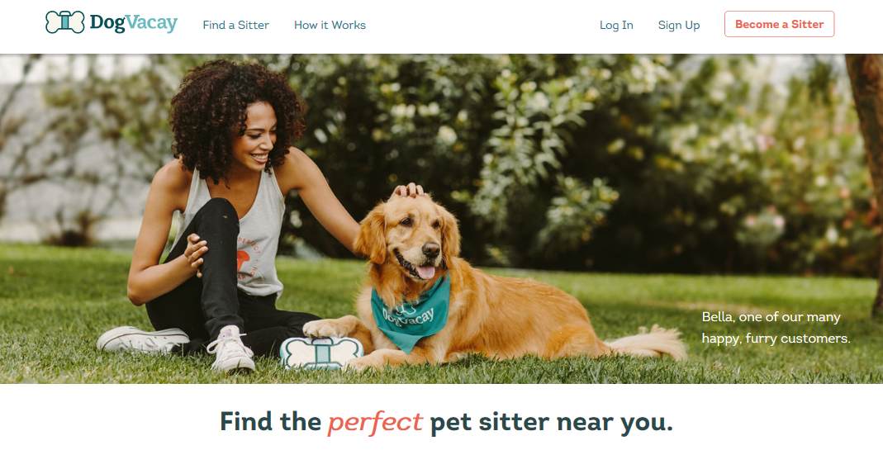The image size is (883, 450).
Task: Click the DogVacay wordmark text
Action: click(x=134, y=23)
